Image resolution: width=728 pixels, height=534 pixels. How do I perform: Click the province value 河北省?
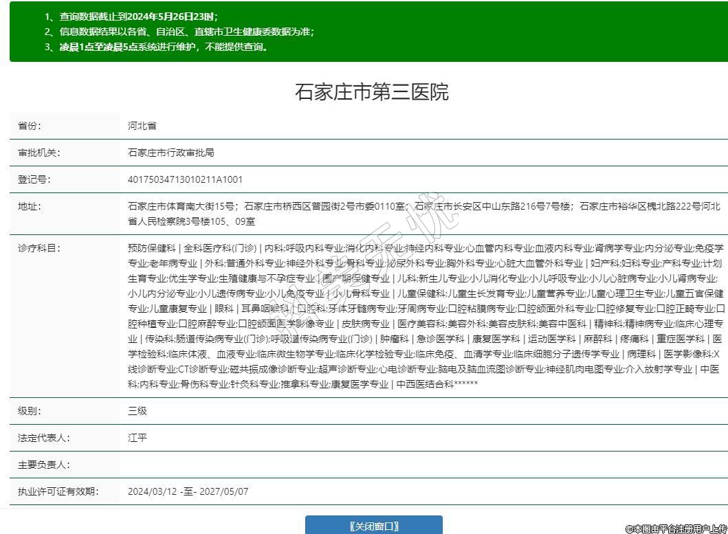click(x=142, y=126)
